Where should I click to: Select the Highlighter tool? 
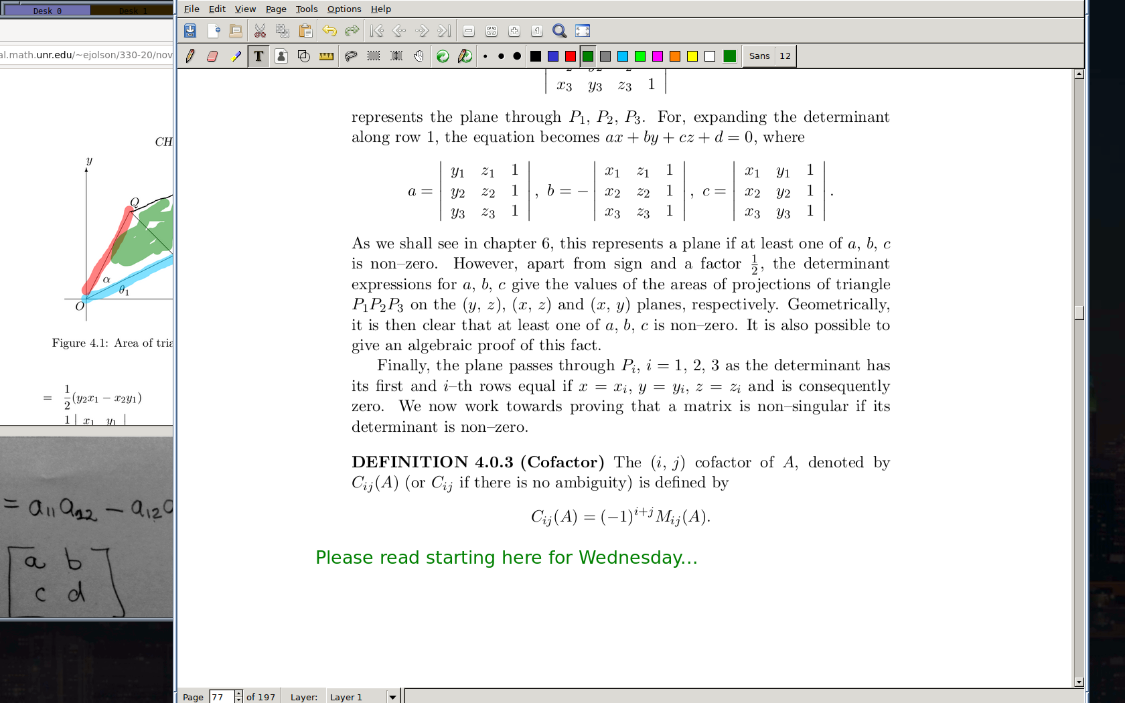coord(235,56)
